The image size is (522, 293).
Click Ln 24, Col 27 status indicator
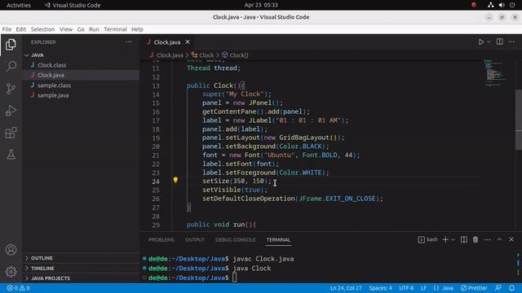tap(346, 288)
